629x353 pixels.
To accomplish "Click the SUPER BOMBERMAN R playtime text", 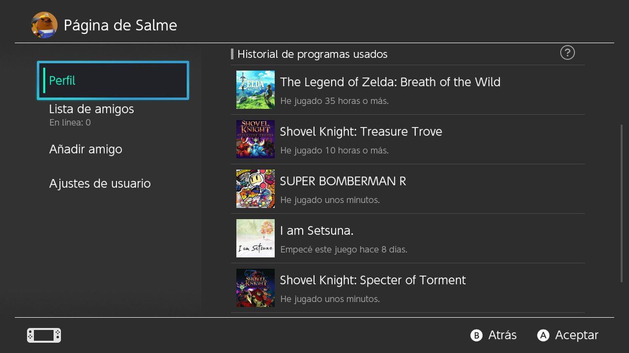I will pyautogui.click(x=329, y=200).
